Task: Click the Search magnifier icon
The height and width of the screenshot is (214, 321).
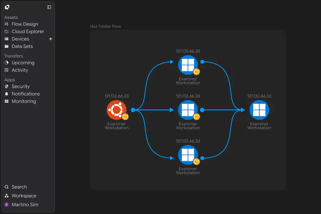Action: click(x=6, y=187)
